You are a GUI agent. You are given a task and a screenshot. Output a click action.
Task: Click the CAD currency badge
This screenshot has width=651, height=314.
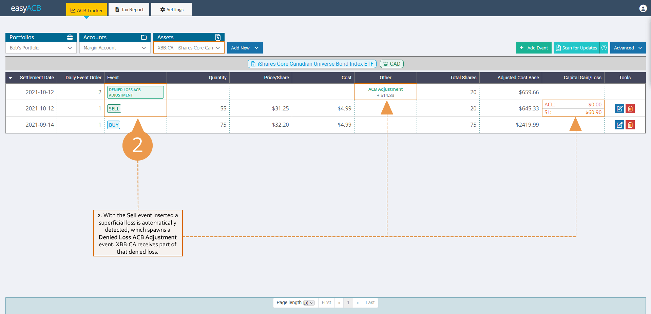(391, 64)
